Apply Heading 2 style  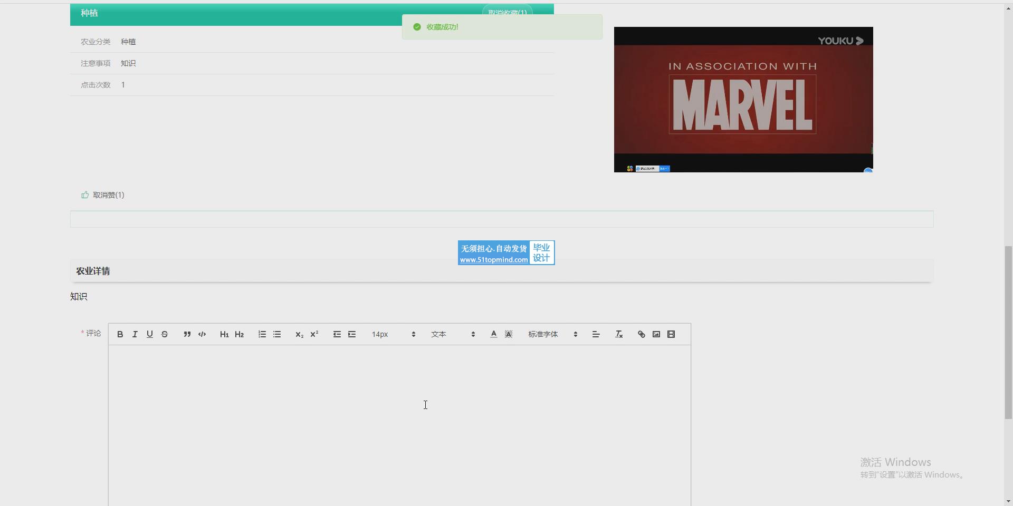pos(239,334)
